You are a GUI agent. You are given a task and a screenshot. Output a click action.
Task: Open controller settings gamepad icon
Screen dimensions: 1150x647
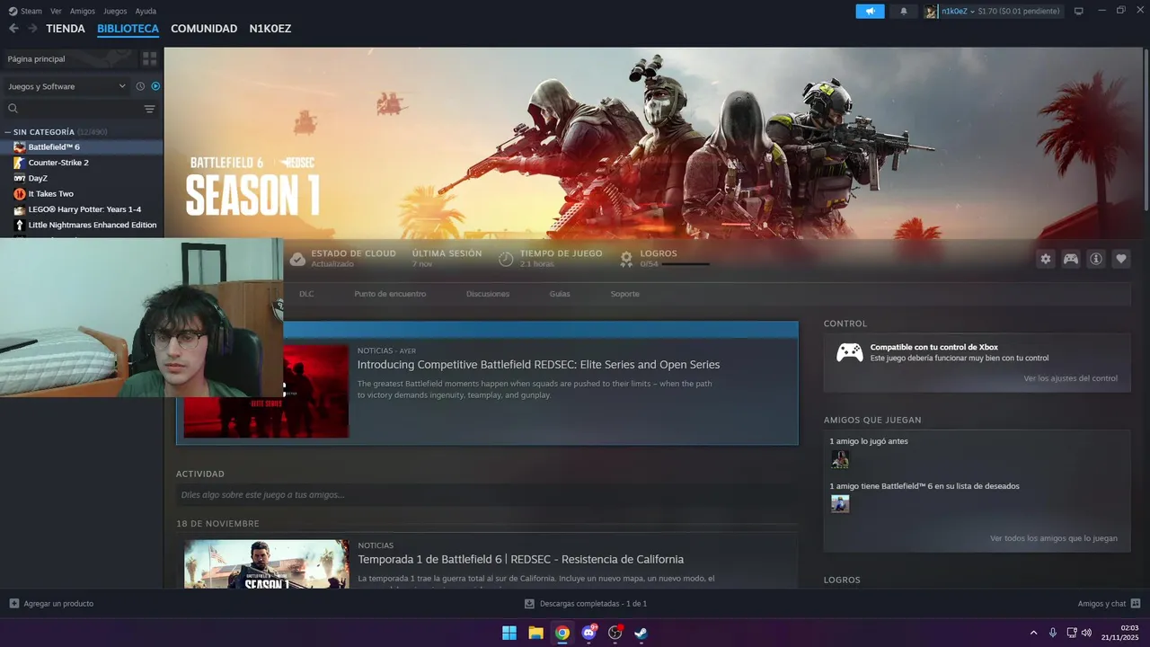coord(1071,259)
